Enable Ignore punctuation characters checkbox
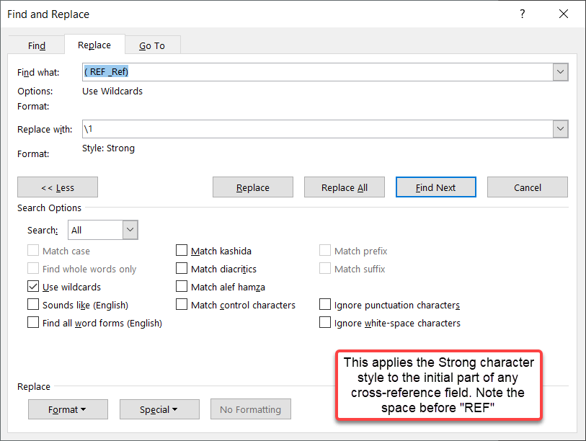Screen dimensions: 586x441 coord(325,305)
